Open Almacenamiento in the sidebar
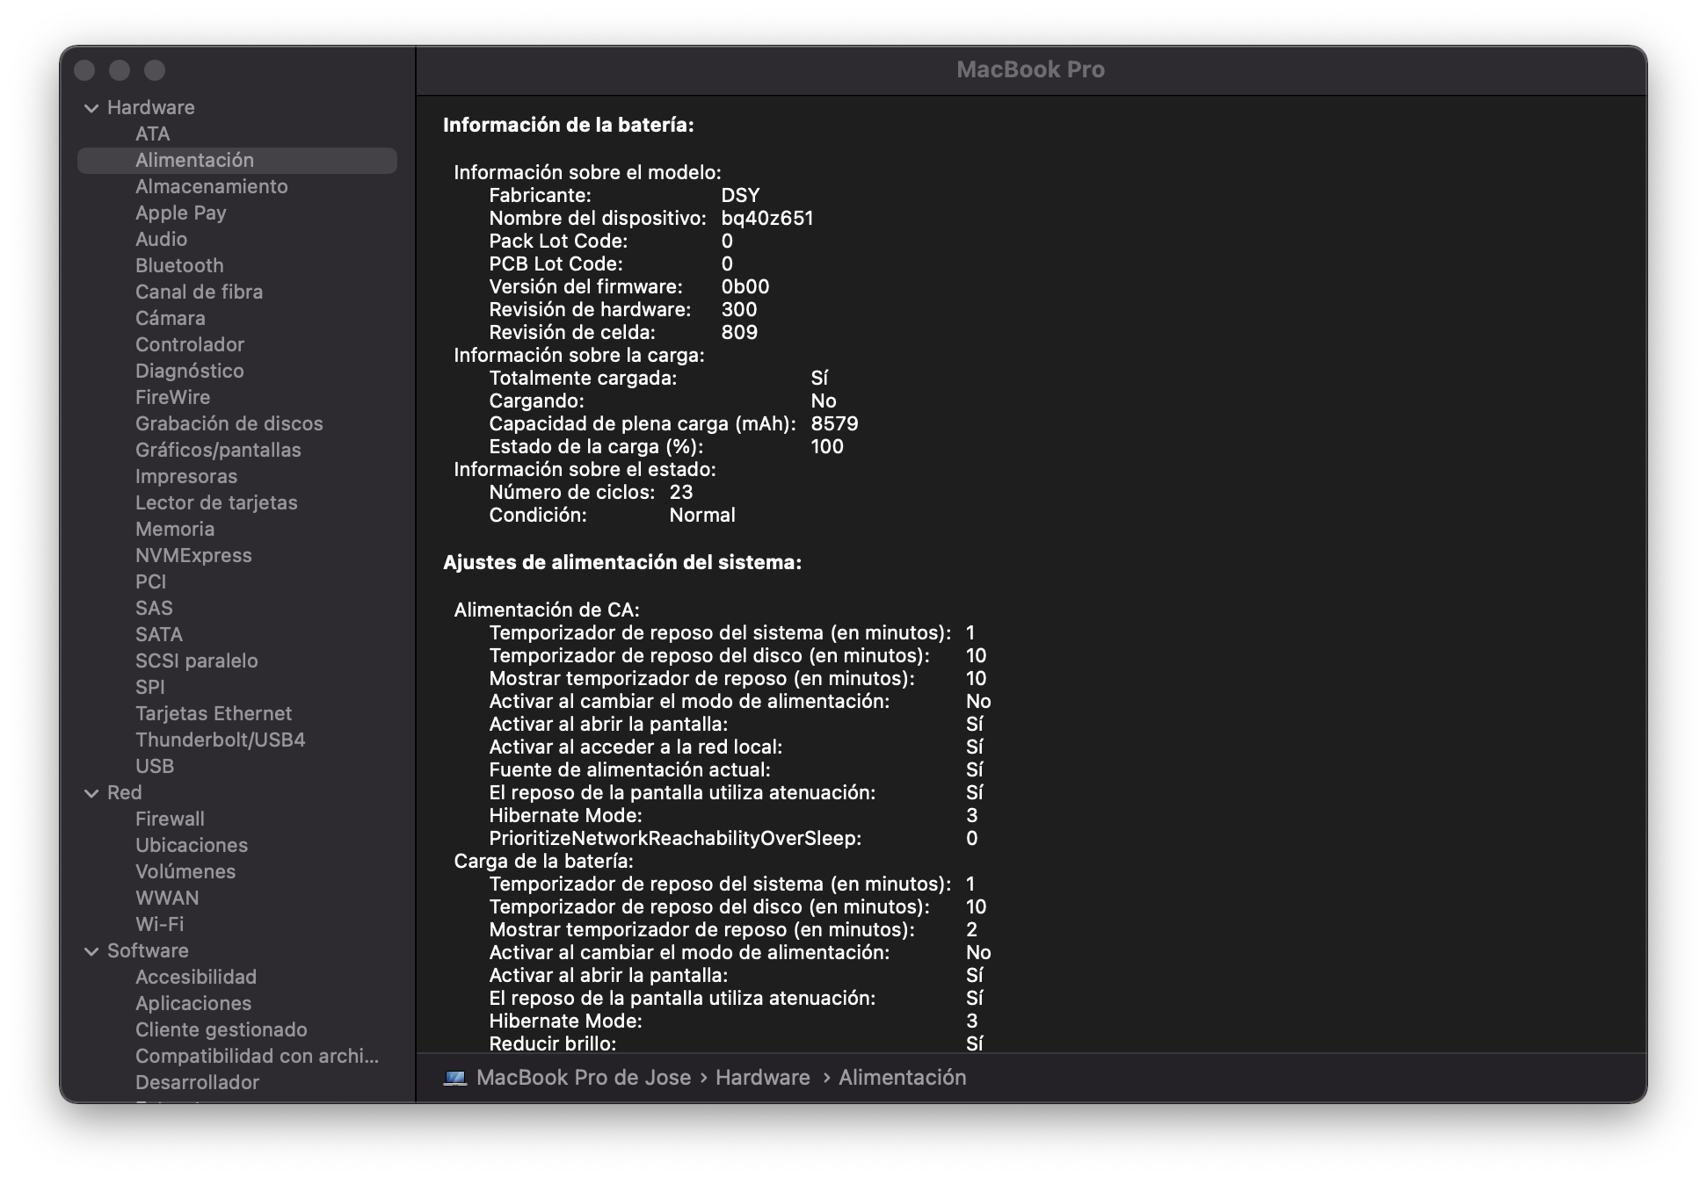Image resolution: width=1707 pixels, height=1177 pixels. click(x=211, y=186)
